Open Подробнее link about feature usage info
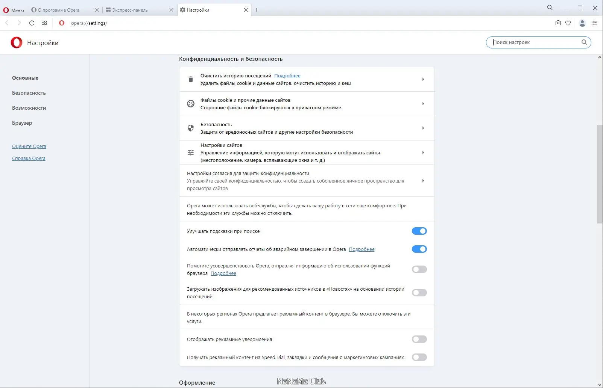 tap(223, 273)
